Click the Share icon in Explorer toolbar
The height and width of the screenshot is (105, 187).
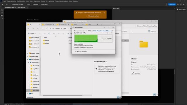point(58,34)
